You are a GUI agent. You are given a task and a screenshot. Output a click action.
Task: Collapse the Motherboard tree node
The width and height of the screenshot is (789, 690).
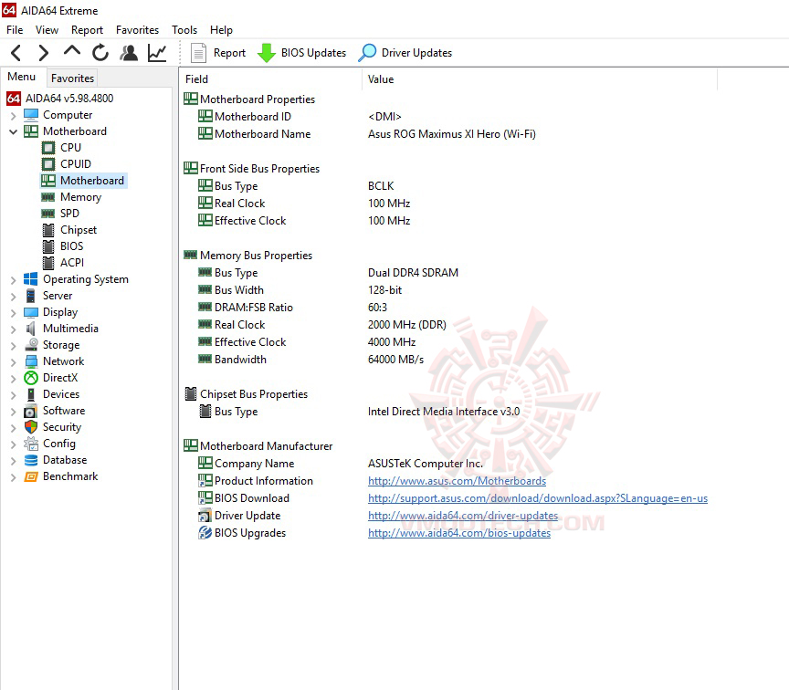(x=13, y=131)
